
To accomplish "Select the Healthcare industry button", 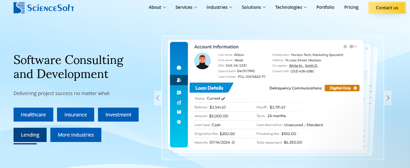I will (x=33, y=115).
